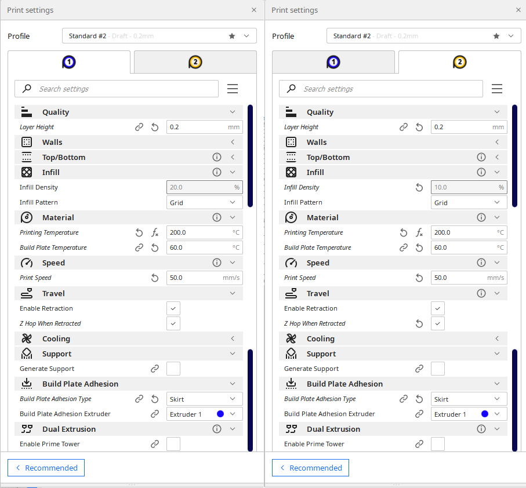The image size is (526, 488).
Task: Open right Build Plate Adhesion Type Skirt dropdown
Action: (469, 399)
